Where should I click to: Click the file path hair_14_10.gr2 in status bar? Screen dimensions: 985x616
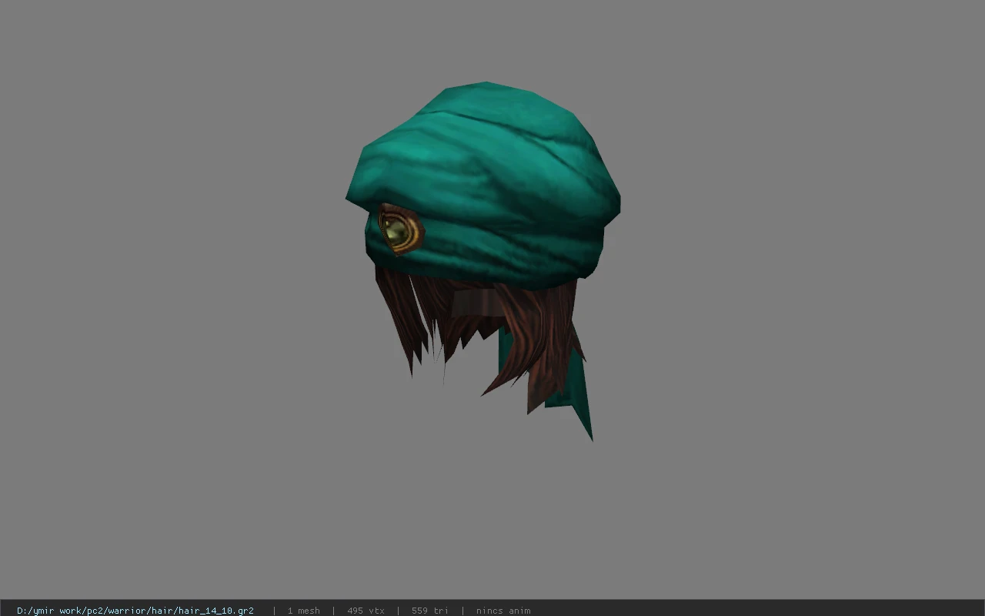pos(135,611)
